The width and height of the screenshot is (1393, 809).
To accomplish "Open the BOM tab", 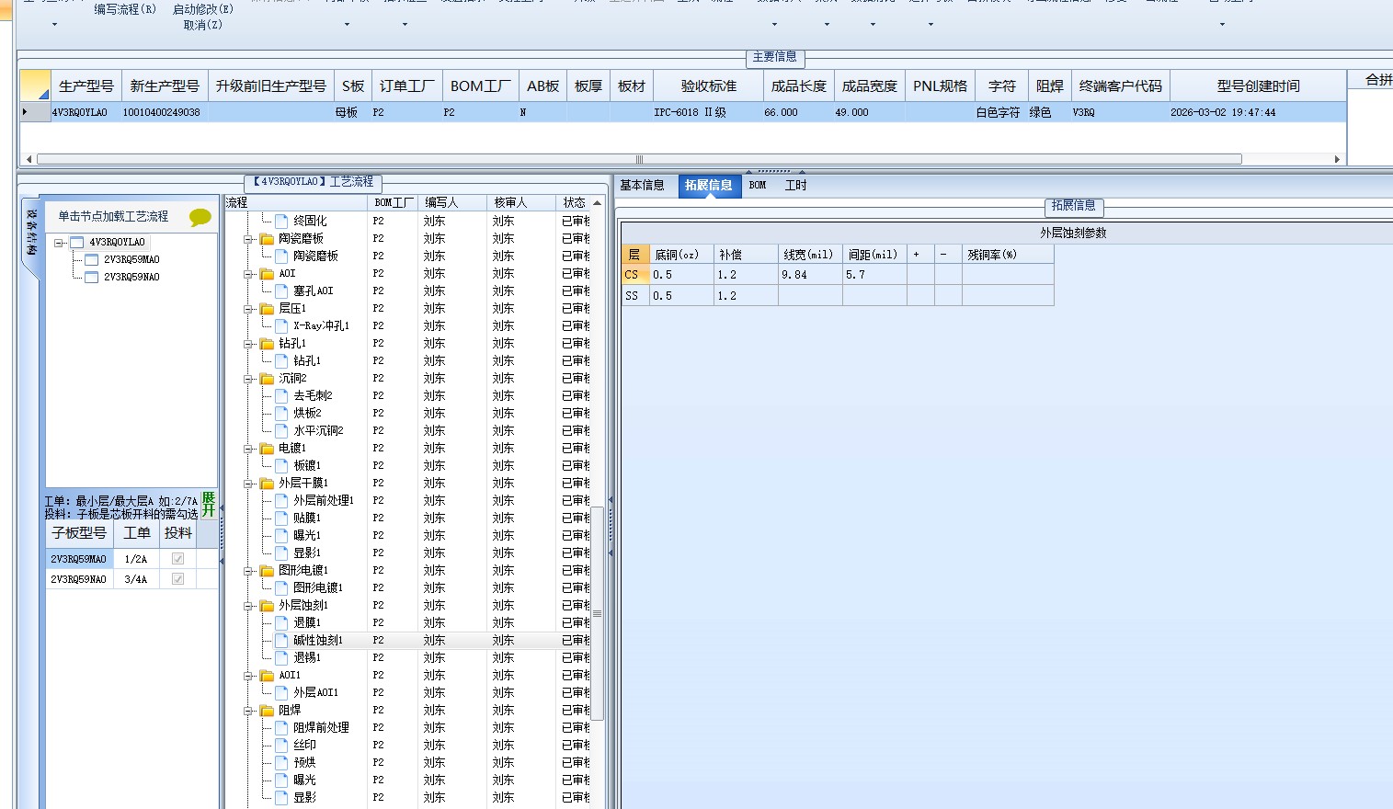I will tap(758, 185).
